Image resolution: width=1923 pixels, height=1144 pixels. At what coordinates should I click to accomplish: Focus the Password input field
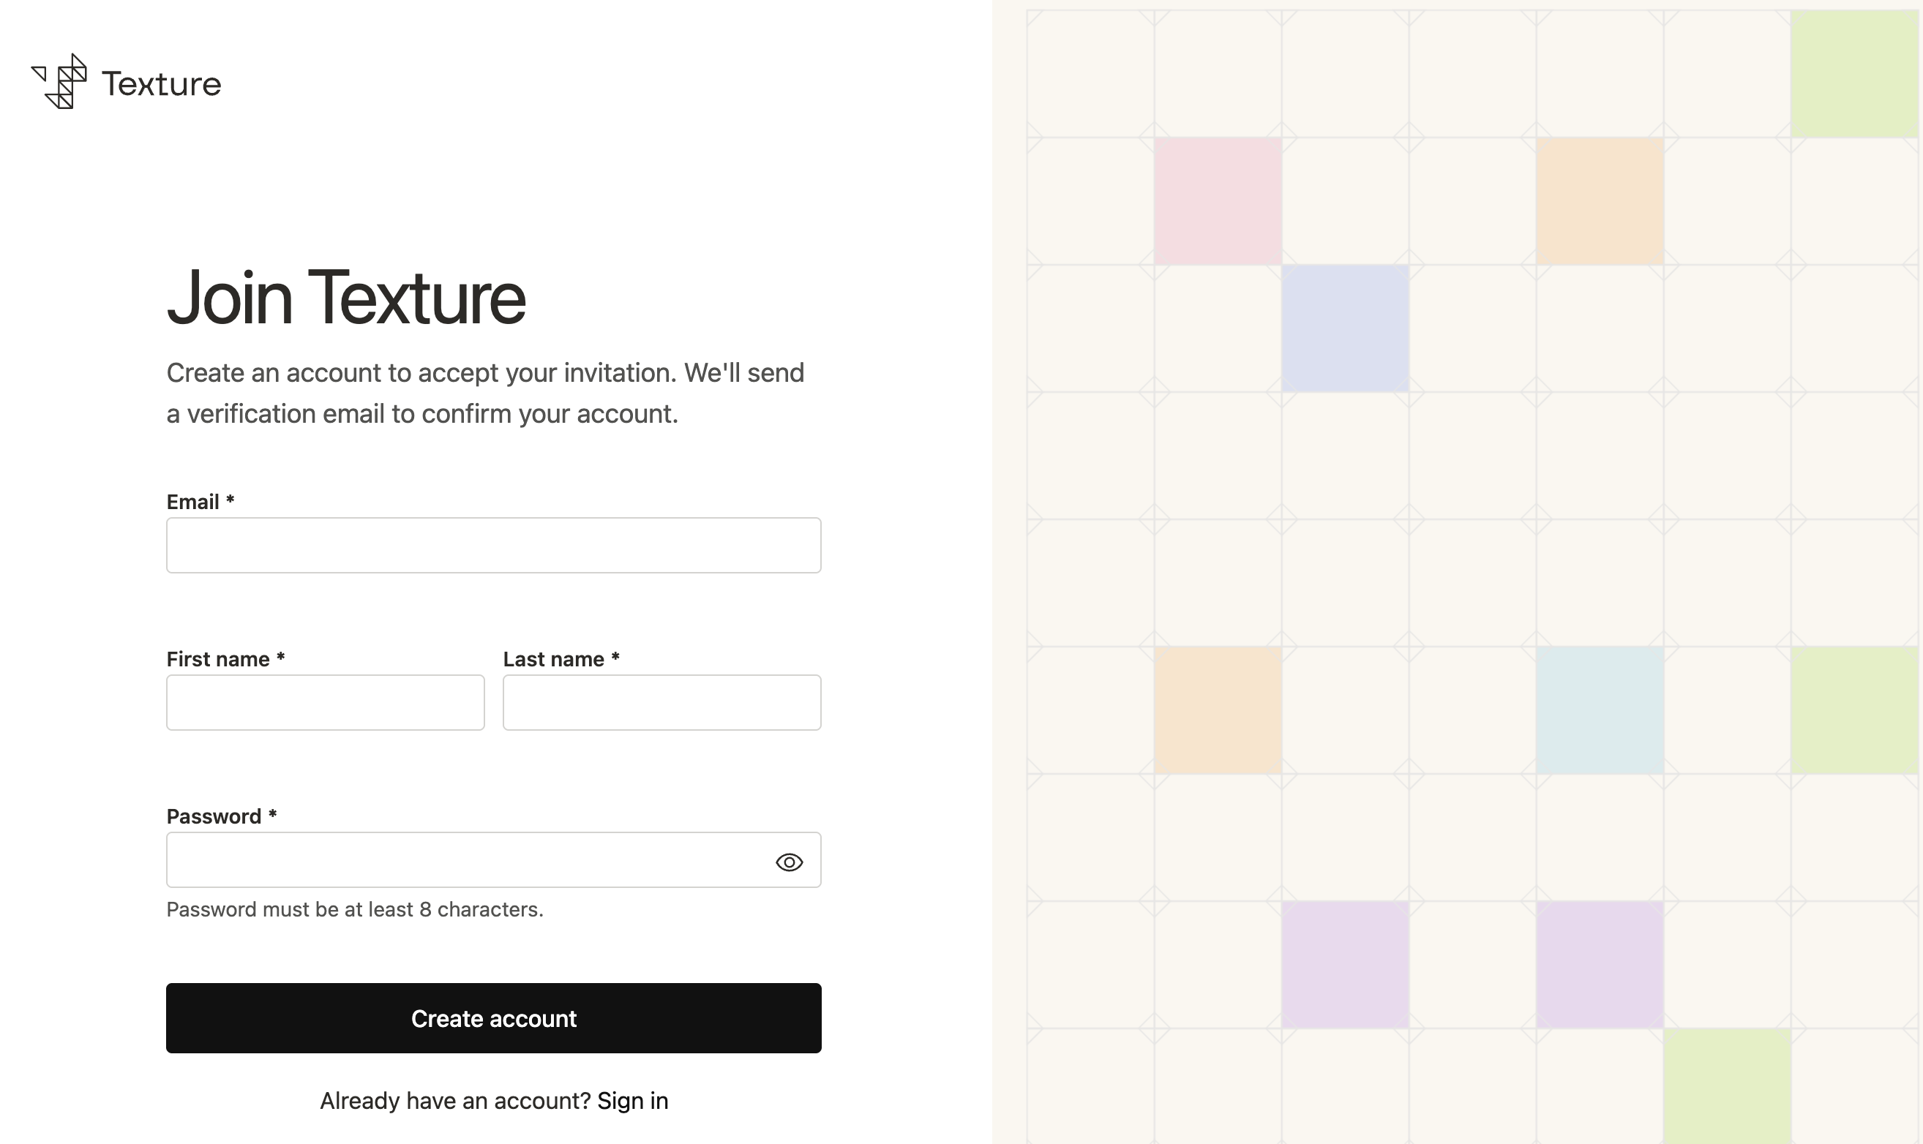tap(493, 859)
